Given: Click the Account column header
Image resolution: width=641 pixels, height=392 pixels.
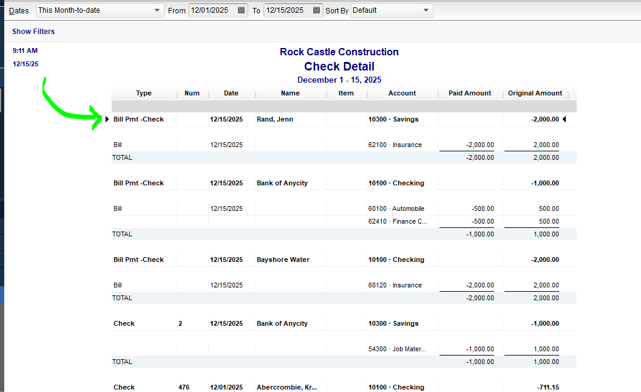Looking at the screenshot, I should [402, 94].
